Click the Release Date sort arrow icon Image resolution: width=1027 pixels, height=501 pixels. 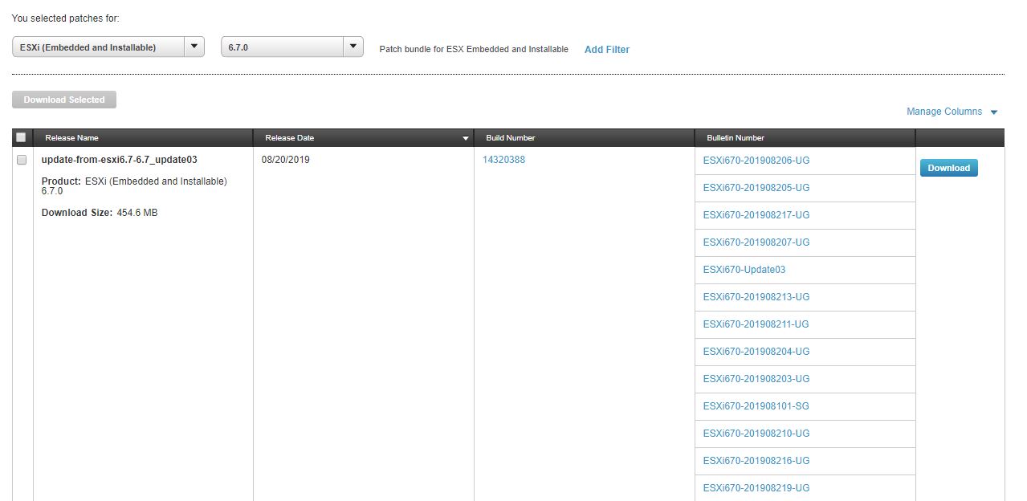(x=466, y=139)
